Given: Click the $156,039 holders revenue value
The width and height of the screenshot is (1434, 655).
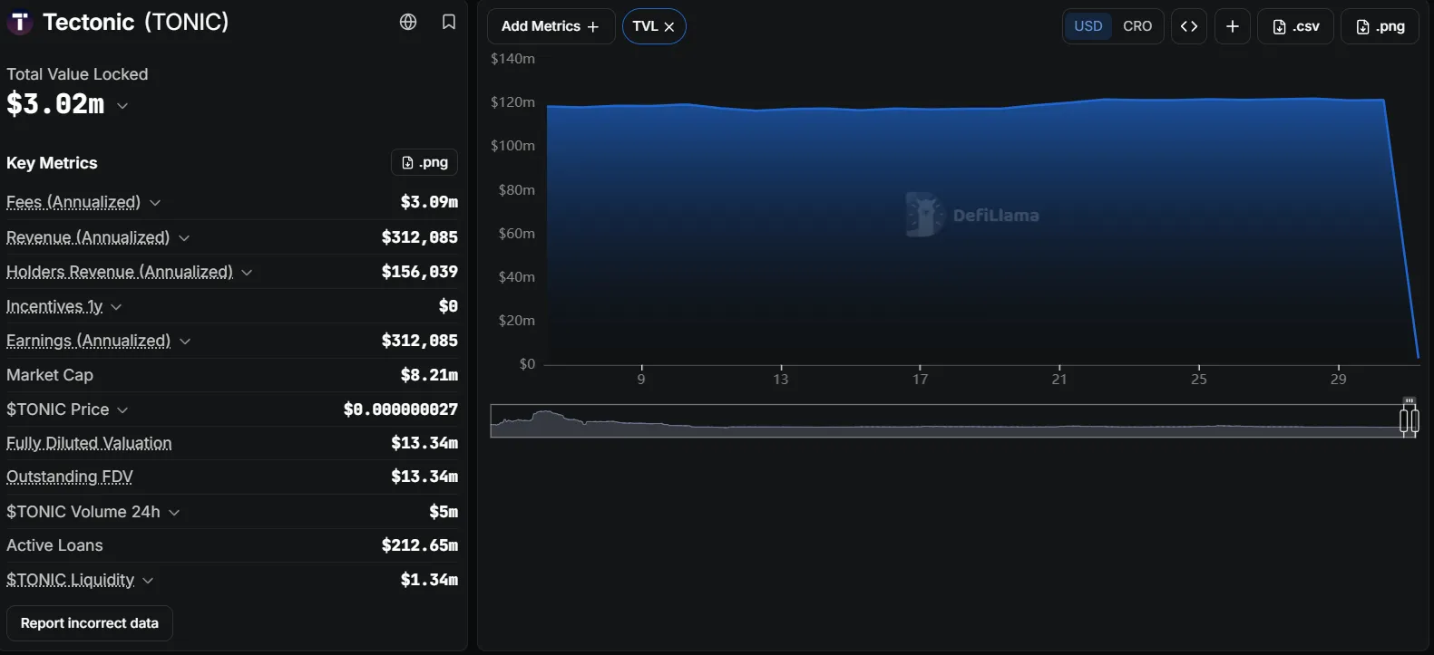Looking at the screenshot, I should [419, 272].
